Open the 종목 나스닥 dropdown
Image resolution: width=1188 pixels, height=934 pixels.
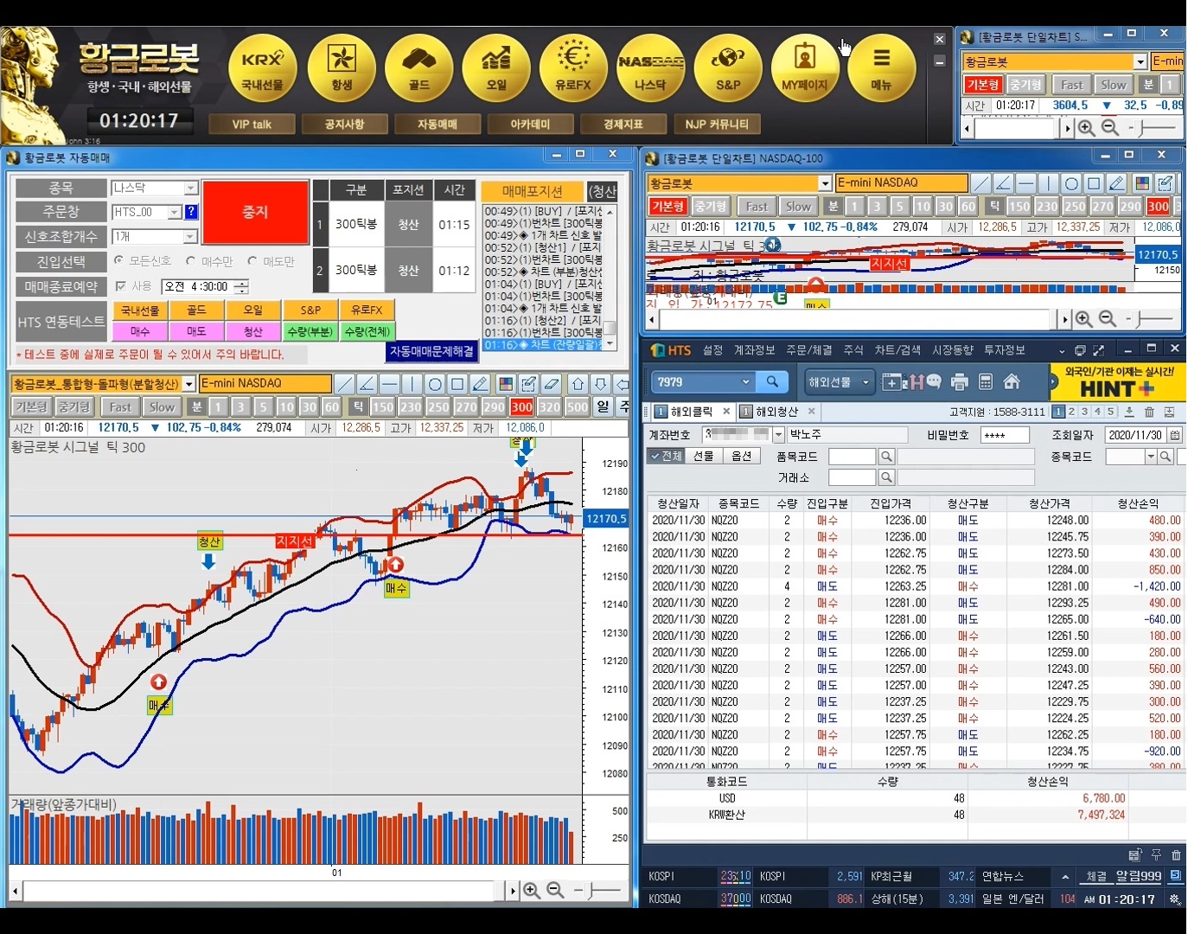[191, 188]
